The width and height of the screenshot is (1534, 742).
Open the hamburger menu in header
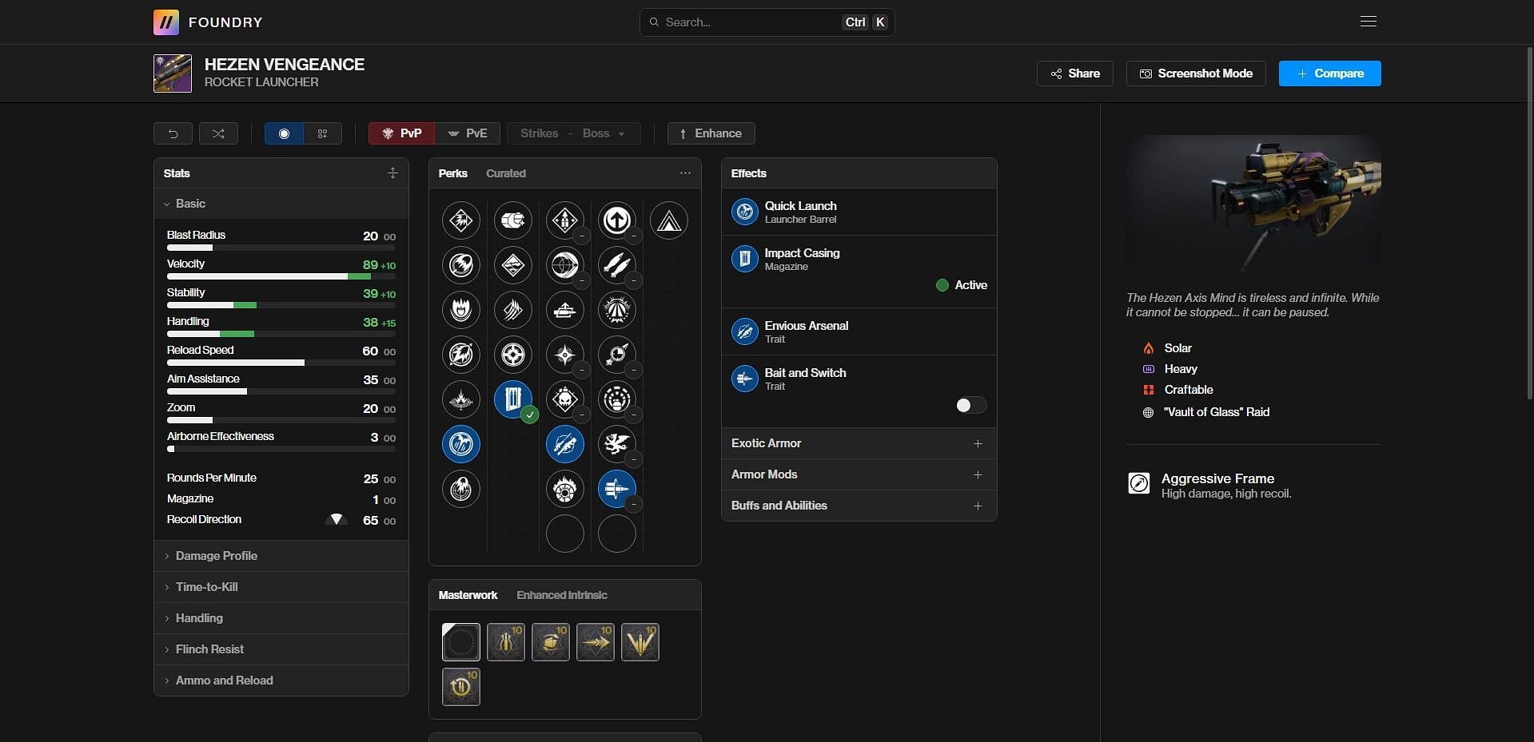point(1369,22)
